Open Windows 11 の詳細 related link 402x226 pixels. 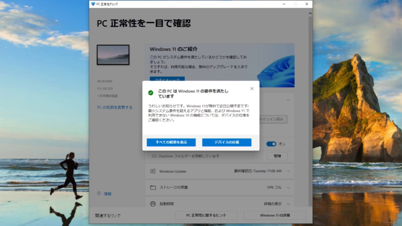275,215
